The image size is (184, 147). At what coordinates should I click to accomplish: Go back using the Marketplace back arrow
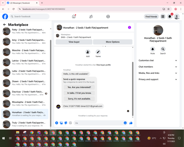point(4,25)
